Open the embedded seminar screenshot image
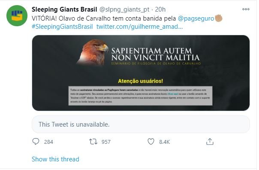Screen dimensions: 259x170 coord(141,73)
